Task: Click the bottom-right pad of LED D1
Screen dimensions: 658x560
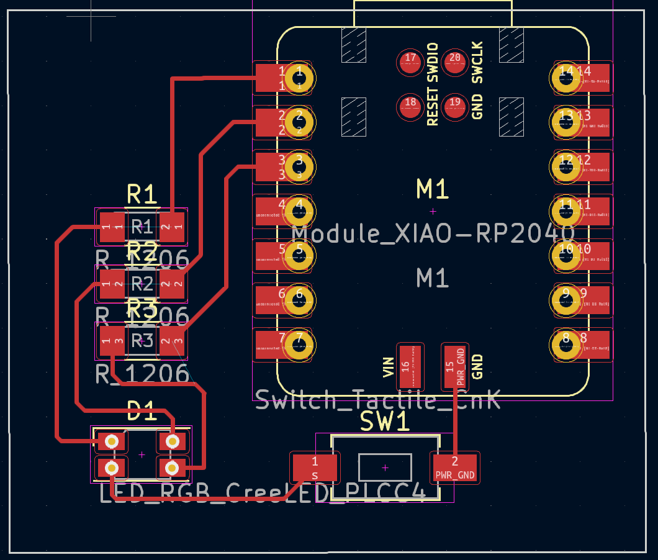Action: coord(172,467)
